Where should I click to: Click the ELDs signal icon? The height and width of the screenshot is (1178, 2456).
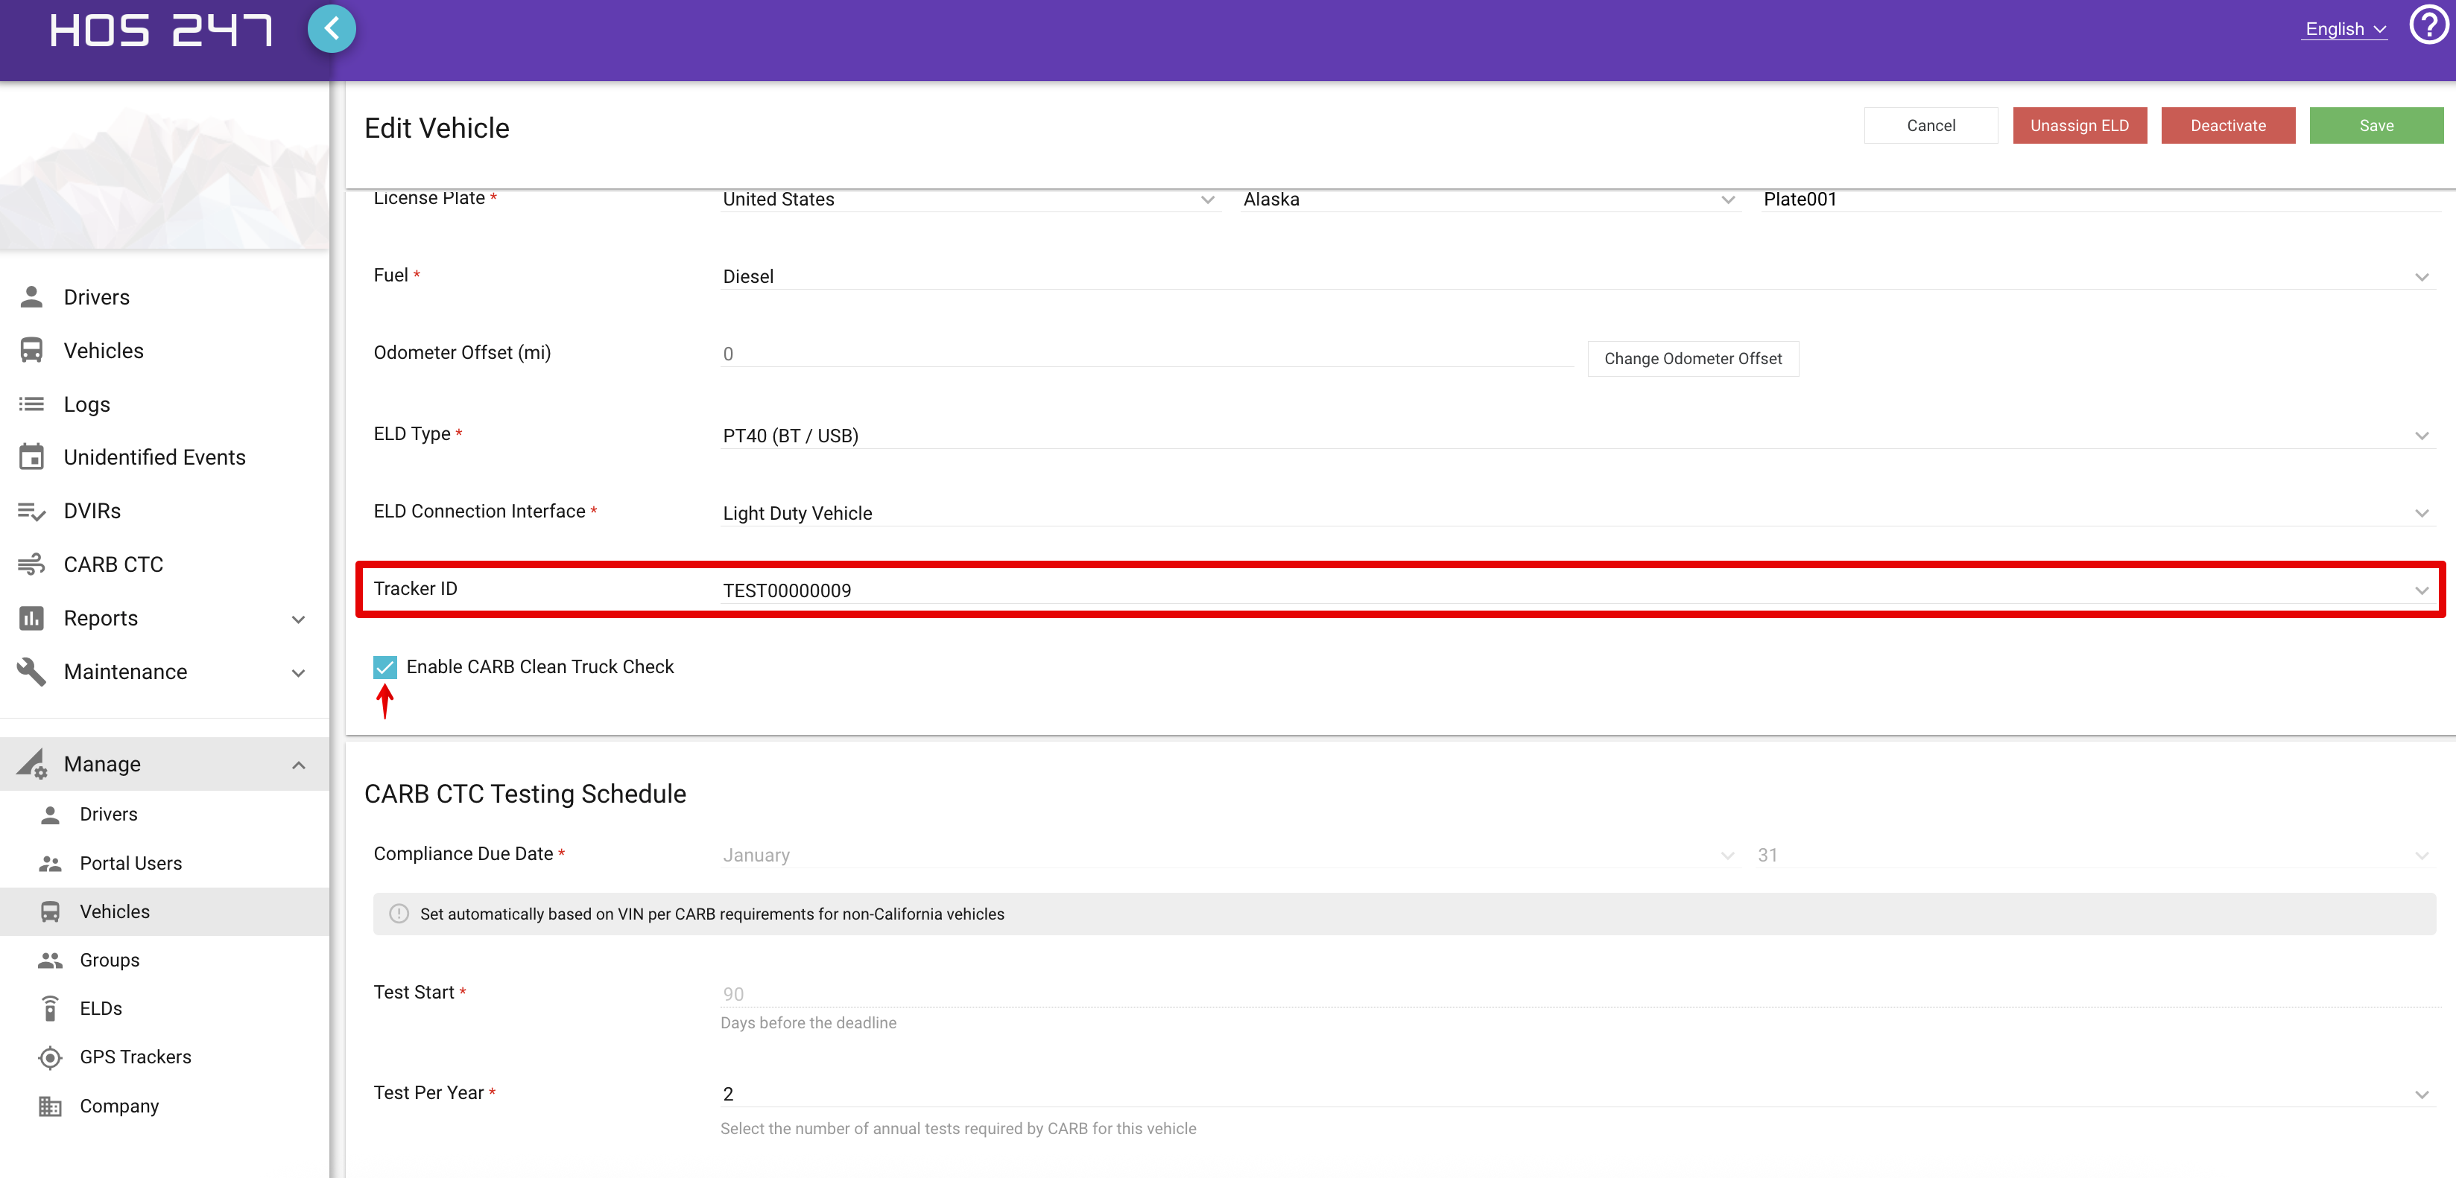click(51, 1007)
